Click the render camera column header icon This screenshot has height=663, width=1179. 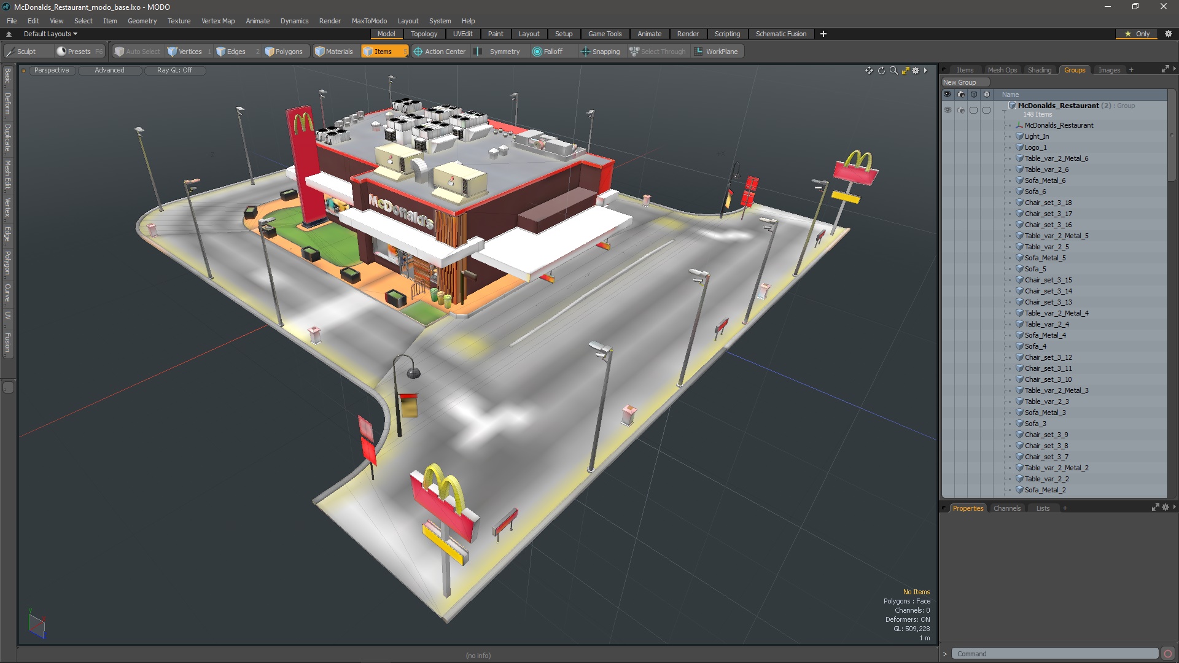pyautogui.click(x=961, y=95)
